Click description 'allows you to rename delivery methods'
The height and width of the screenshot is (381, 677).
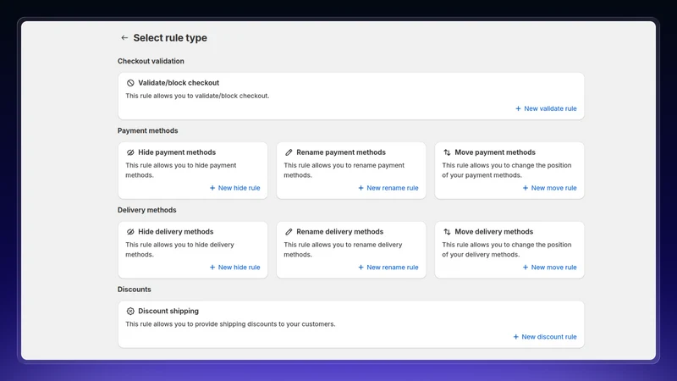pos(343,250)
